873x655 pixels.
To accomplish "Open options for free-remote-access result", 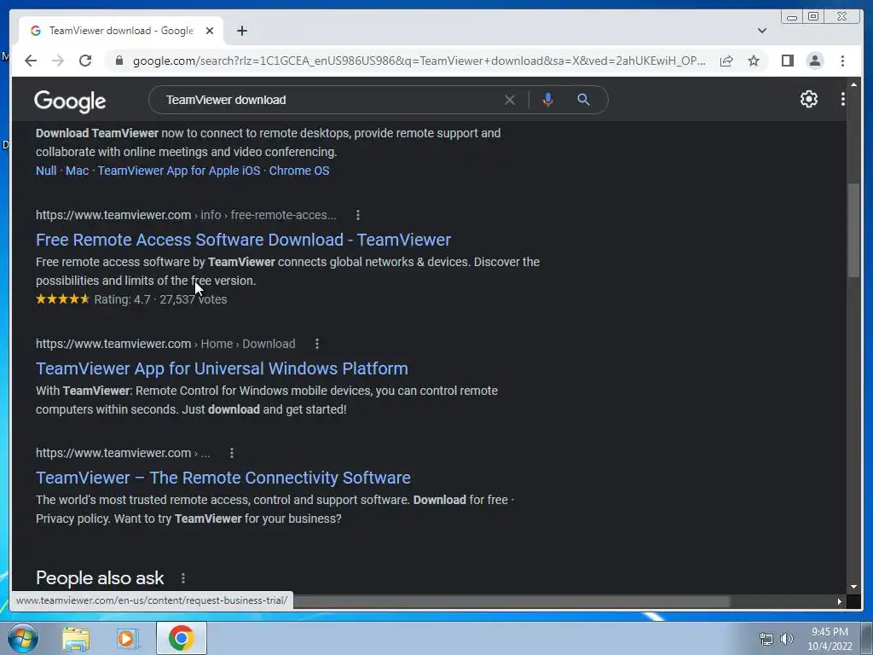I will point(358,215).
